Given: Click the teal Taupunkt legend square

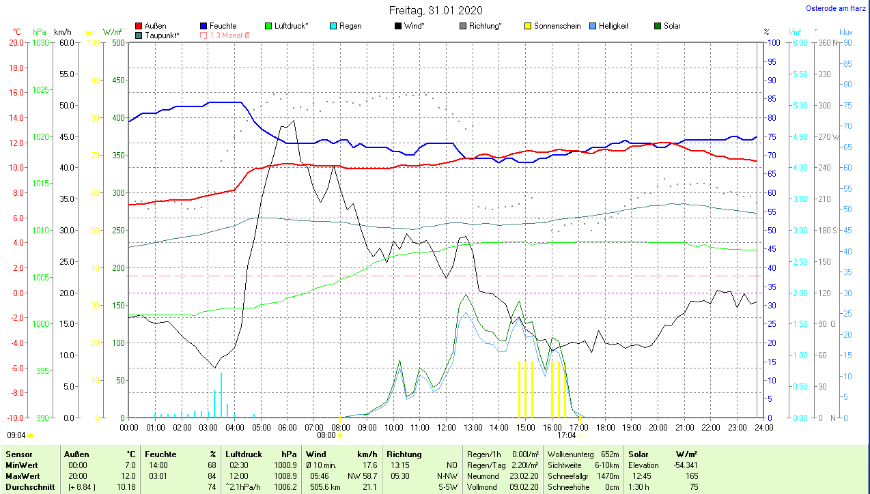Looking at the screenshot, I should [139, 35].
